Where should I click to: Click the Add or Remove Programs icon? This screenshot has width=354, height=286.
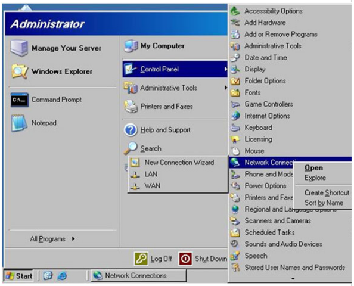coord(235,35)
